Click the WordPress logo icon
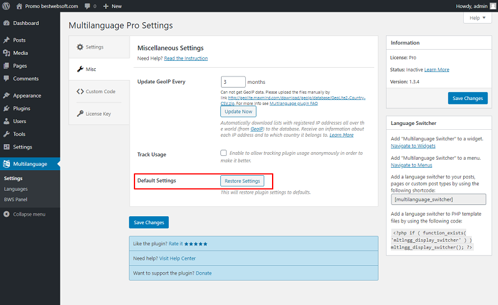The image size is (498, 305). pyautogui.click(x=6, y=6)
